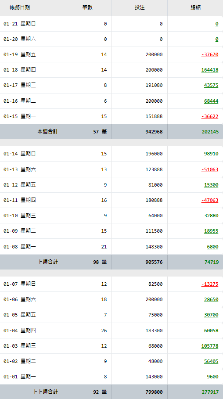Open the -36622 loss link for 01-15
This screenshot has width=223, height=399.
tap(210, 116)
